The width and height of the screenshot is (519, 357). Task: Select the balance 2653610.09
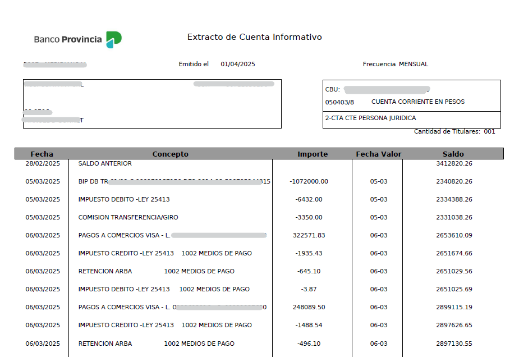(454, 235)
